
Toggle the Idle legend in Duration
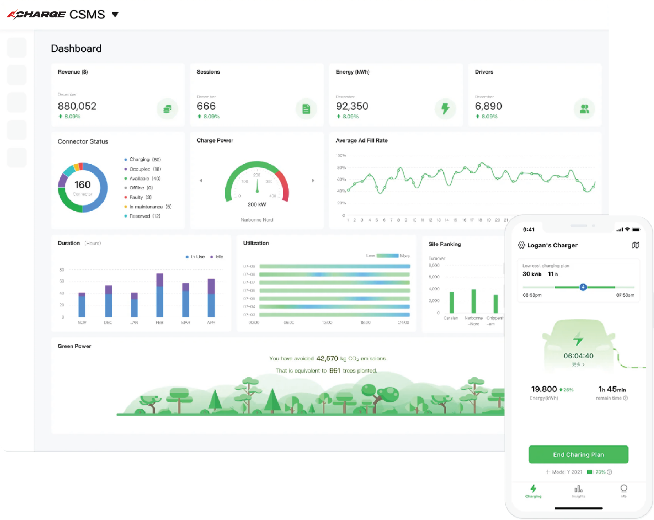[217, 257]
